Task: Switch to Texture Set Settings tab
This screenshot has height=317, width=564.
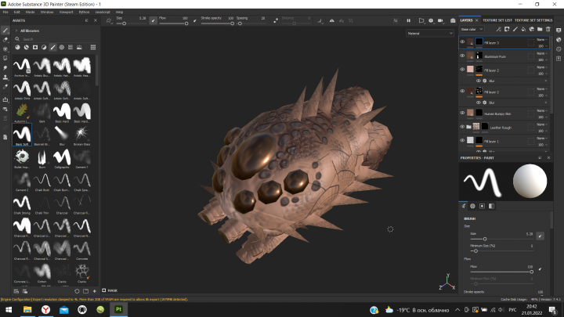Action: click(533, 20)
